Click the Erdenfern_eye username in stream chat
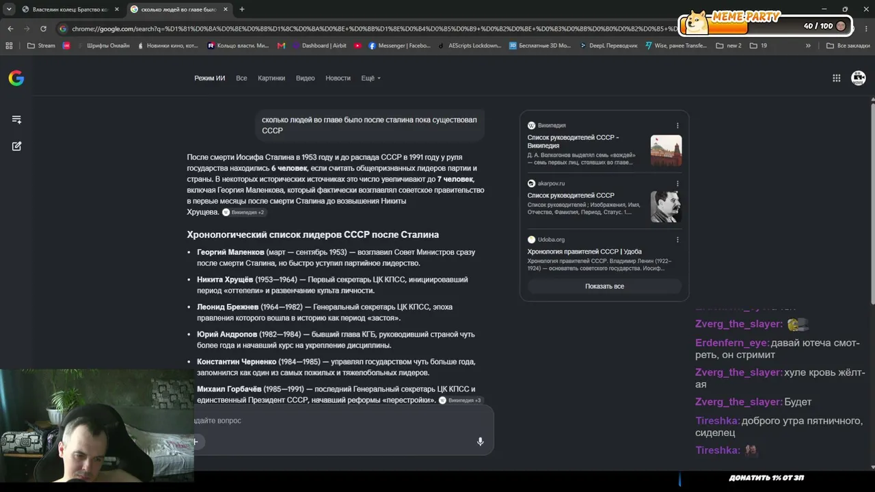 tap(732, 343)
